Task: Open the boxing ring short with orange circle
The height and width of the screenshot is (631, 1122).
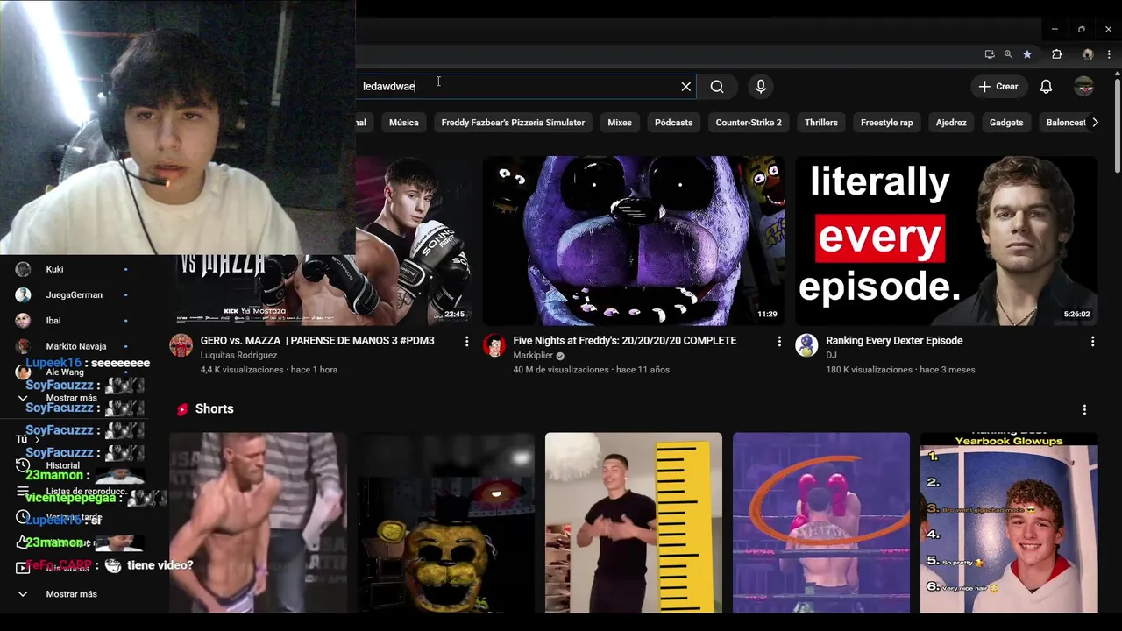Action: (x=821, y=522)
